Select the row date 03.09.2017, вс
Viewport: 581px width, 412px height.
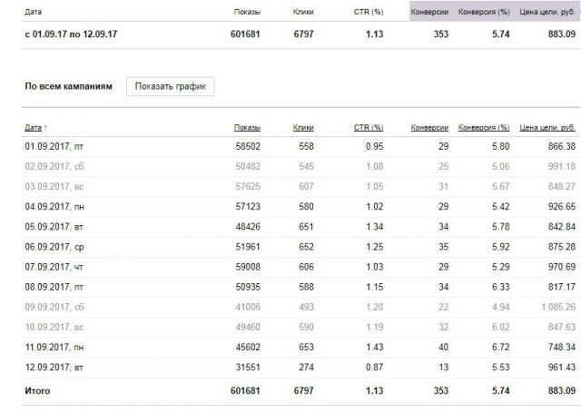pos(54,186)
